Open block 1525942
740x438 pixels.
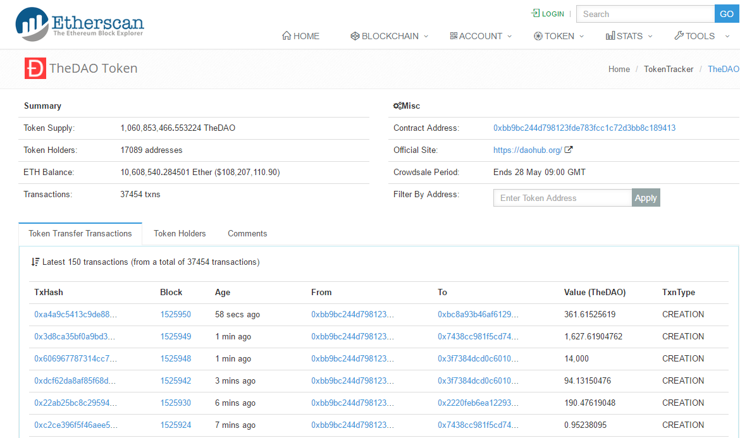point(176,381)
